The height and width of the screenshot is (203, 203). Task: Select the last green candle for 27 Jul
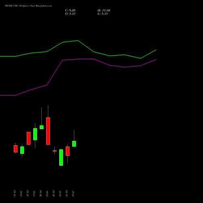tap(74, 144)
